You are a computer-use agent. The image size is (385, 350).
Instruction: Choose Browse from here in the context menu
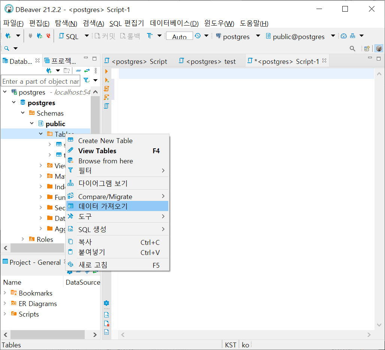click(117, 161)
